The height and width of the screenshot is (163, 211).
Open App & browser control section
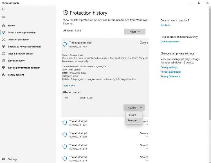click(21, 54)
